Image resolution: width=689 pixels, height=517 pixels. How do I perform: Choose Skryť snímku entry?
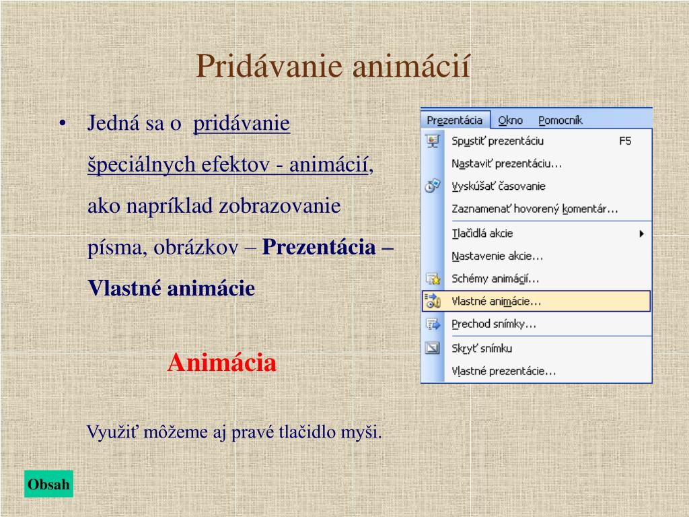[536, 348]
